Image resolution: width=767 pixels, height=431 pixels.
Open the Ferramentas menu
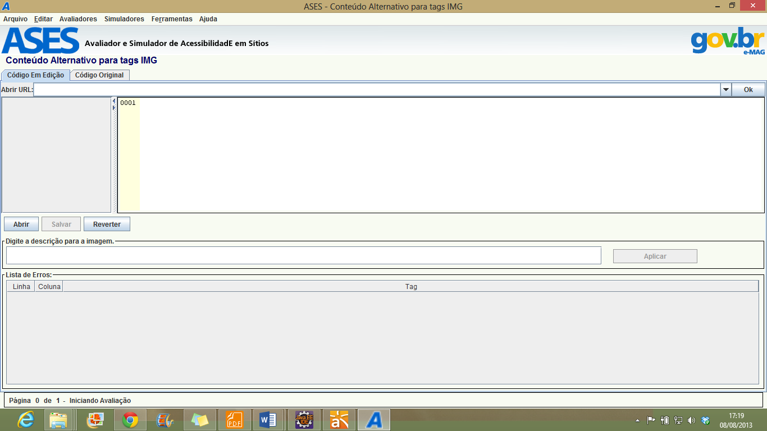coord(172,19)
